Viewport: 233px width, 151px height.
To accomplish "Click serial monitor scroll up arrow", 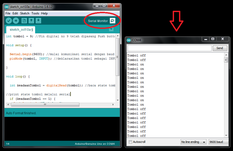I will [226, 55].
